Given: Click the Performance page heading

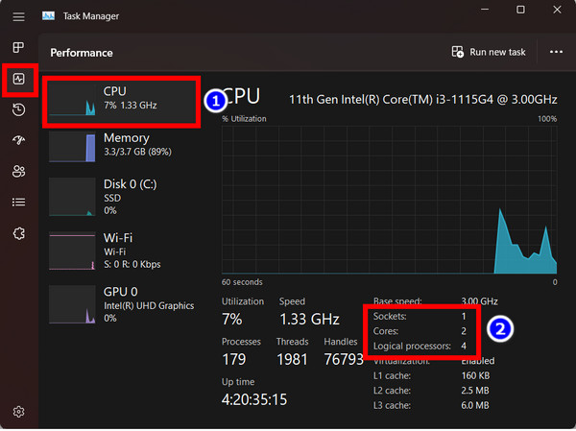Looking at the screenshot, I should (x=82, y=53).
